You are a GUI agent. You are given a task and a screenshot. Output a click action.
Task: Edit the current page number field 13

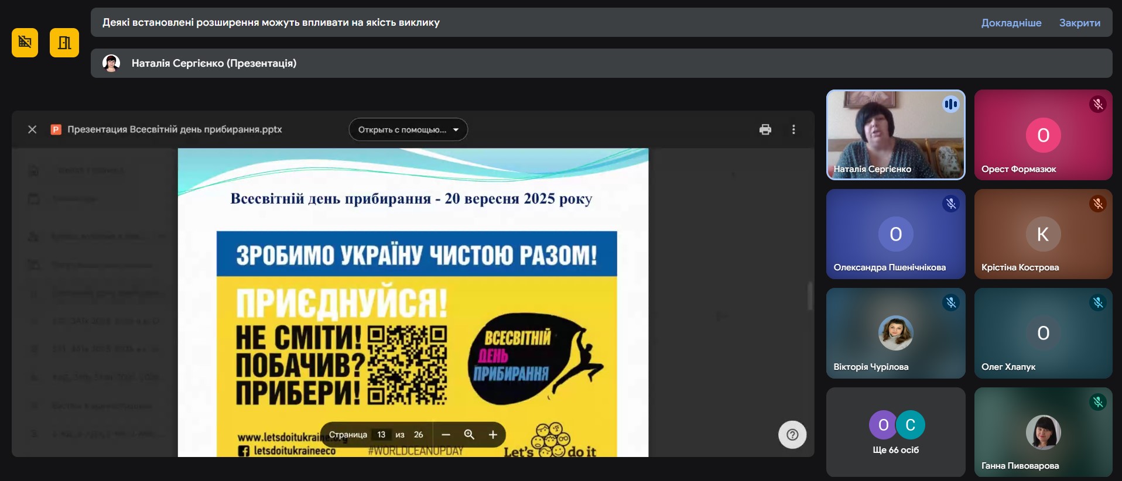click(381, 434)
